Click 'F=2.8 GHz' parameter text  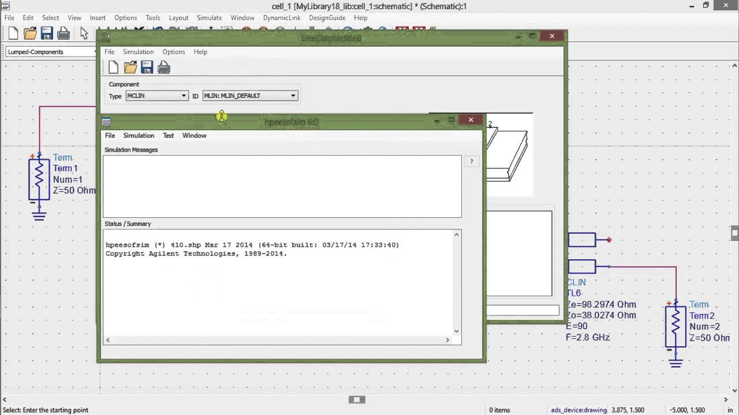click(588, 337)
